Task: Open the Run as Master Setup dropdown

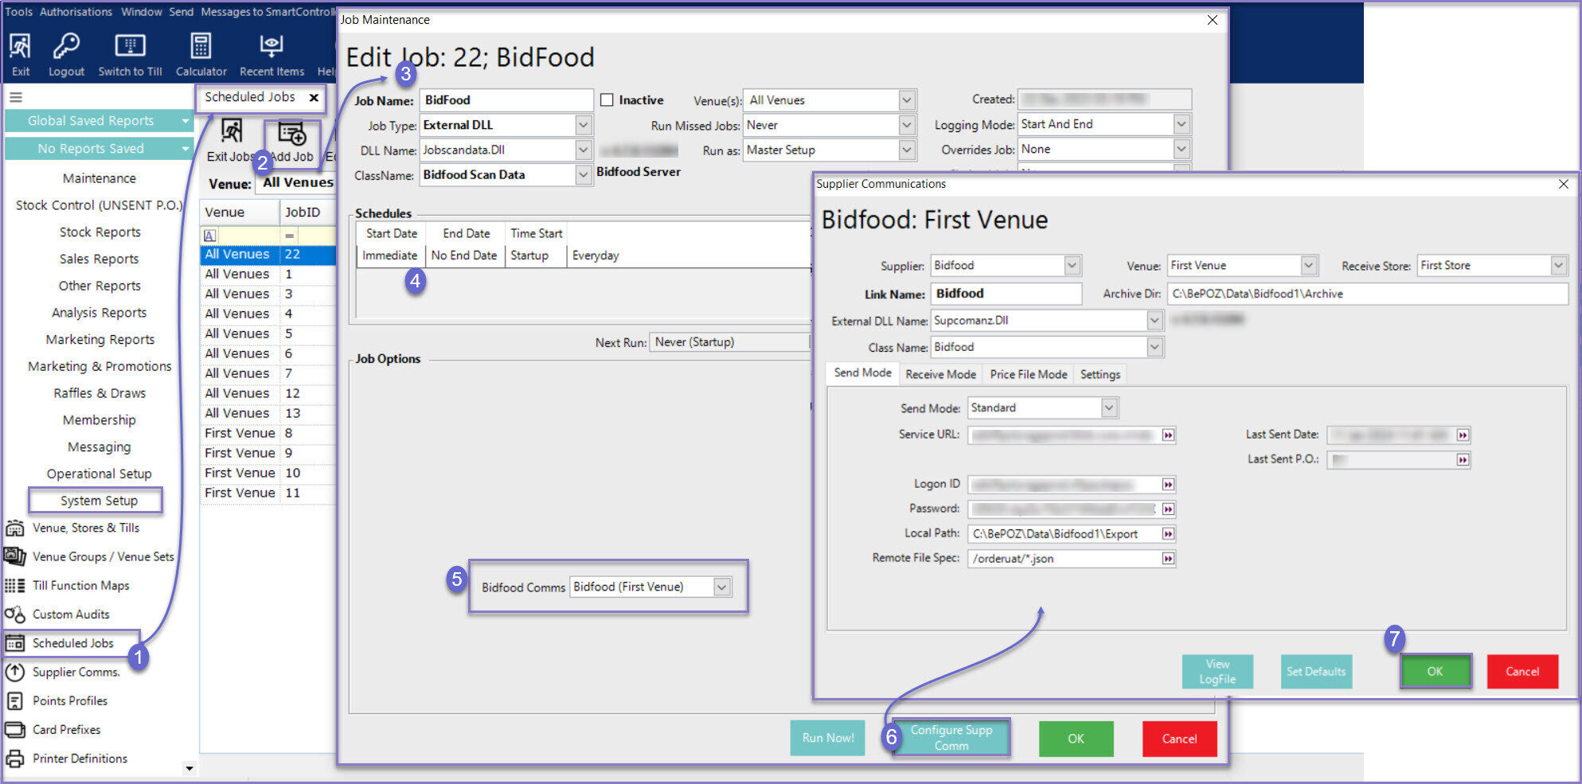Action: tap(906, 150)
